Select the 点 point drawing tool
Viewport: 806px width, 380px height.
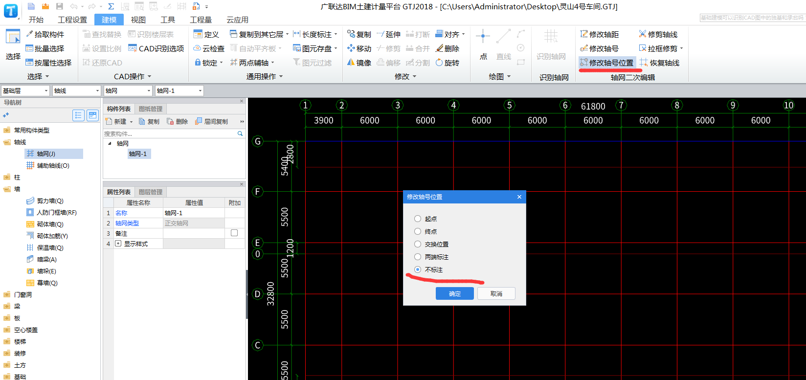pos(483,45)
